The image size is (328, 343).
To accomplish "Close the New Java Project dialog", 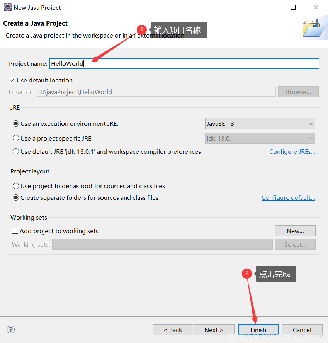I will coord(316,7).
